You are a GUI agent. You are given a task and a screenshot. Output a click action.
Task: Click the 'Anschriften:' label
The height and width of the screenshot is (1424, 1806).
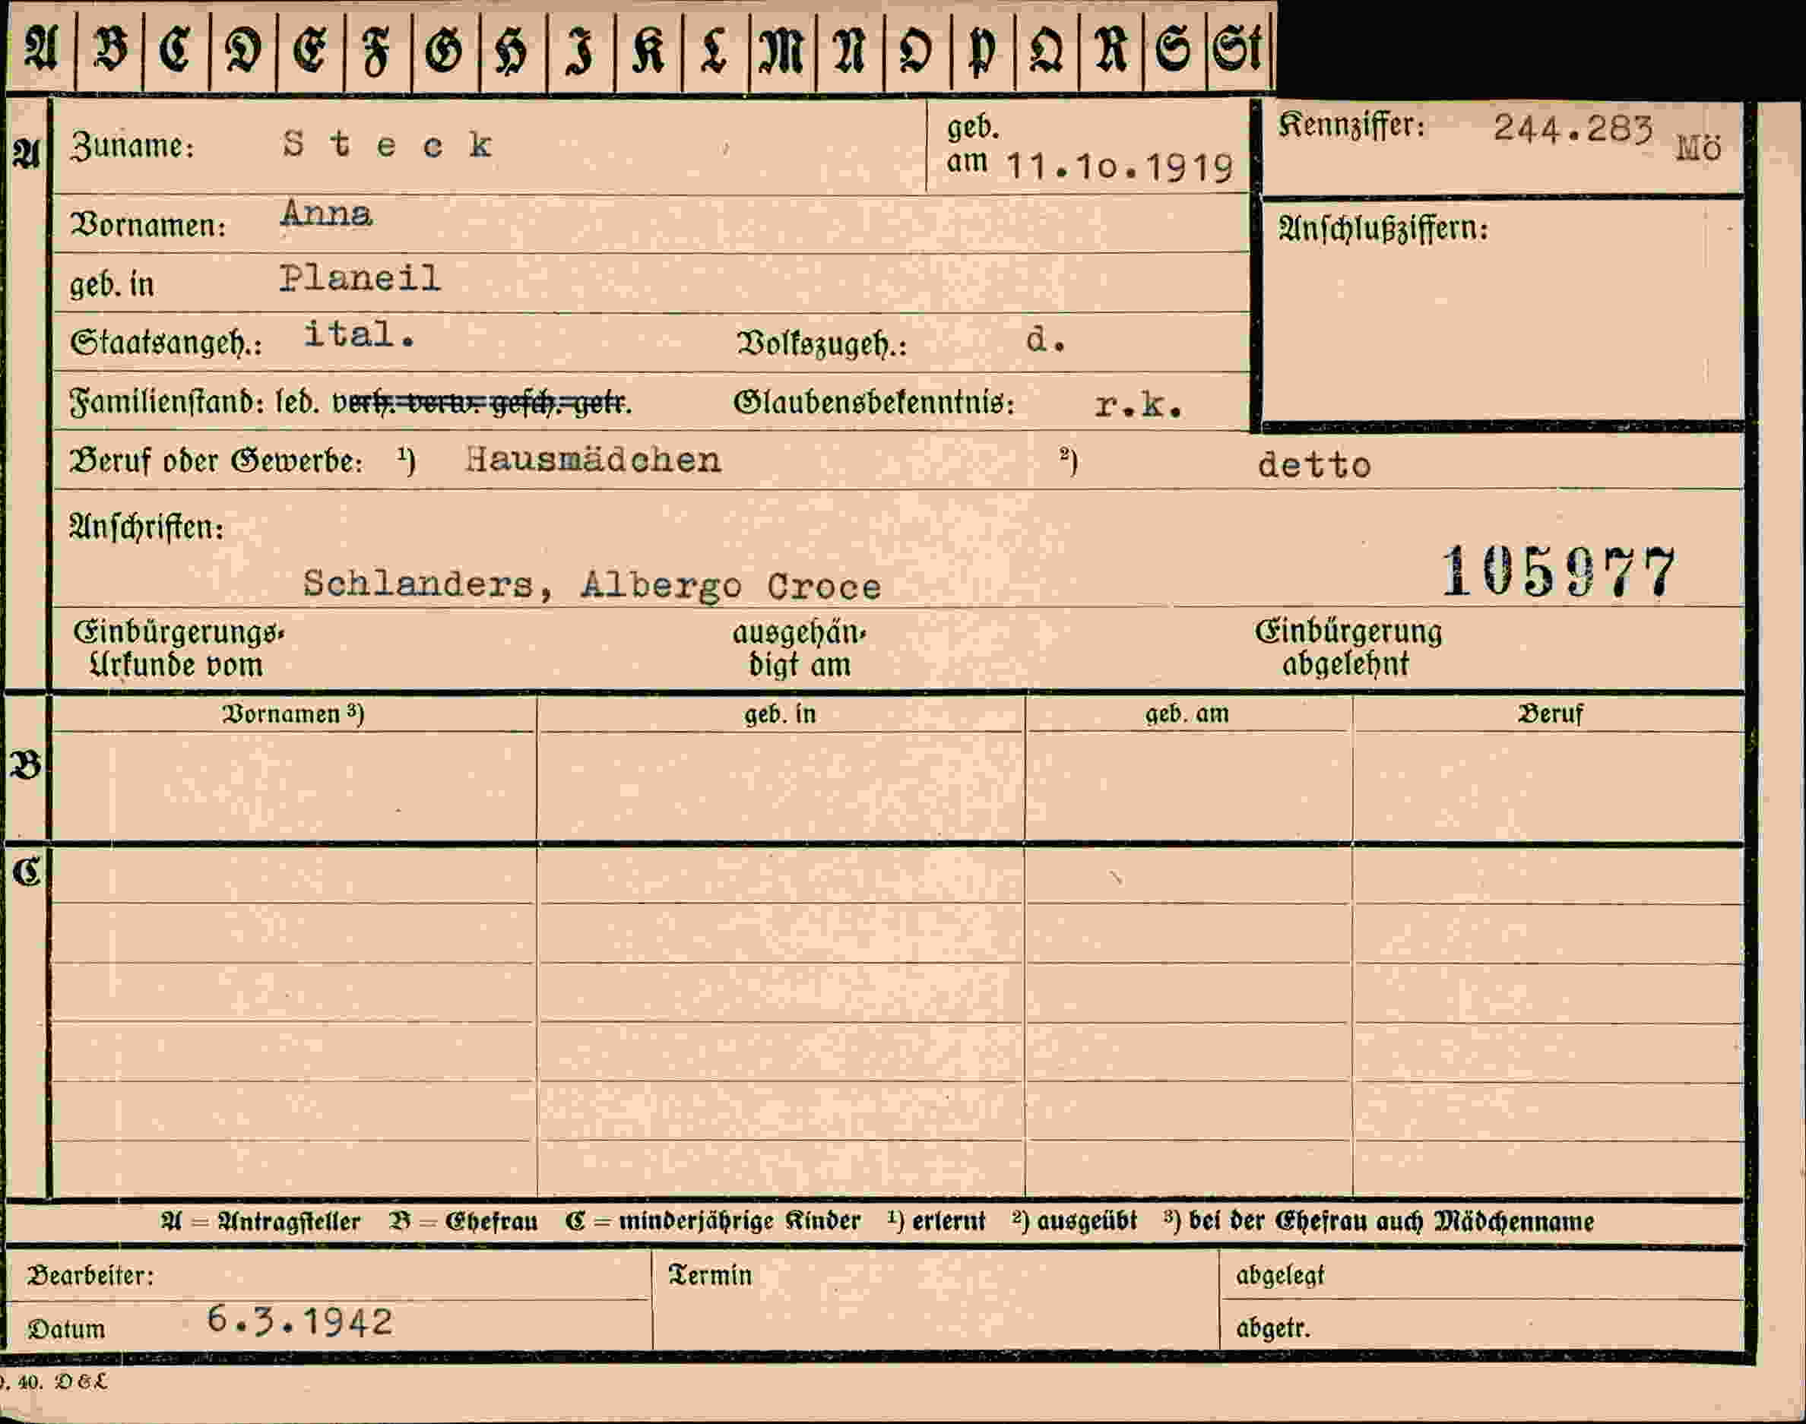coord(147,527)
